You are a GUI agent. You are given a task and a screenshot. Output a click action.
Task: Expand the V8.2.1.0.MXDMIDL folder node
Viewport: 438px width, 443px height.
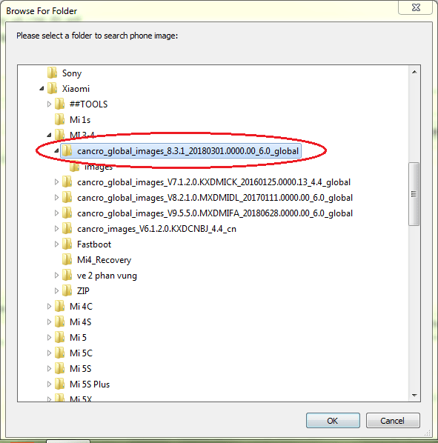coord(56,198)
